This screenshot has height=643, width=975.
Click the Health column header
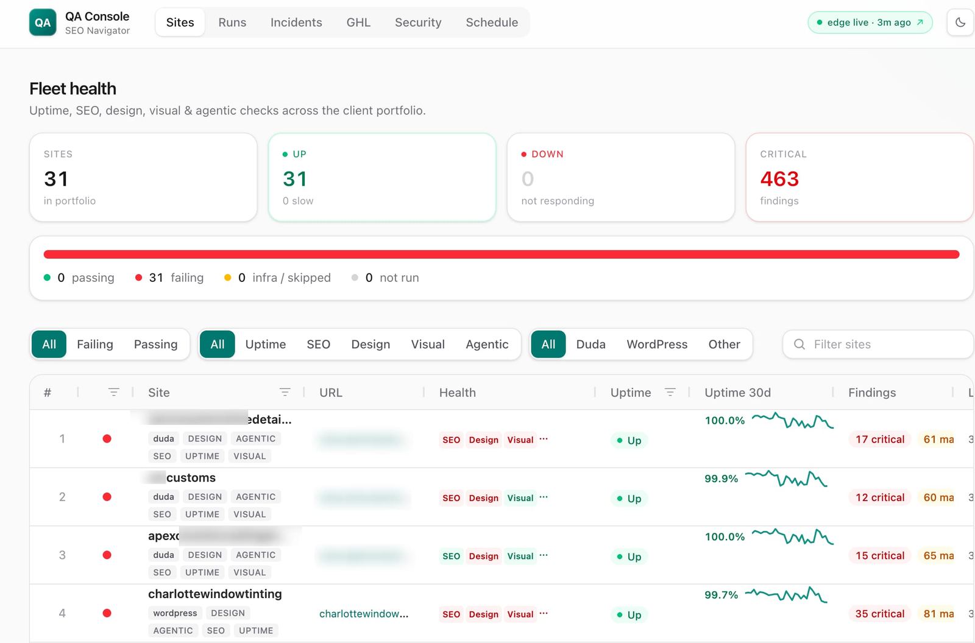coord(458,393)
